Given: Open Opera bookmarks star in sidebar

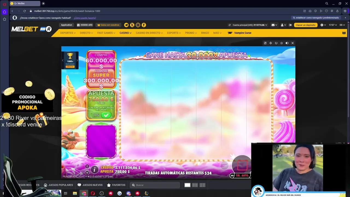Looking at the screenshot, I should pos(4,19).
